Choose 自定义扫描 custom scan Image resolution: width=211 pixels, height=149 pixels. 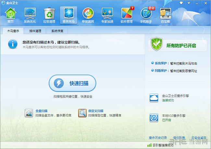[x=96, y=111]
